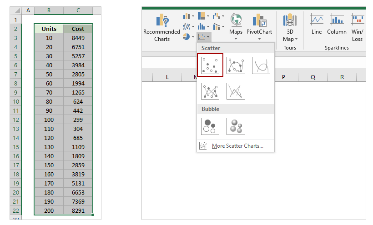Open the column chart dropdown arrow
Viewport: 373px width, 225px height.
193,16
